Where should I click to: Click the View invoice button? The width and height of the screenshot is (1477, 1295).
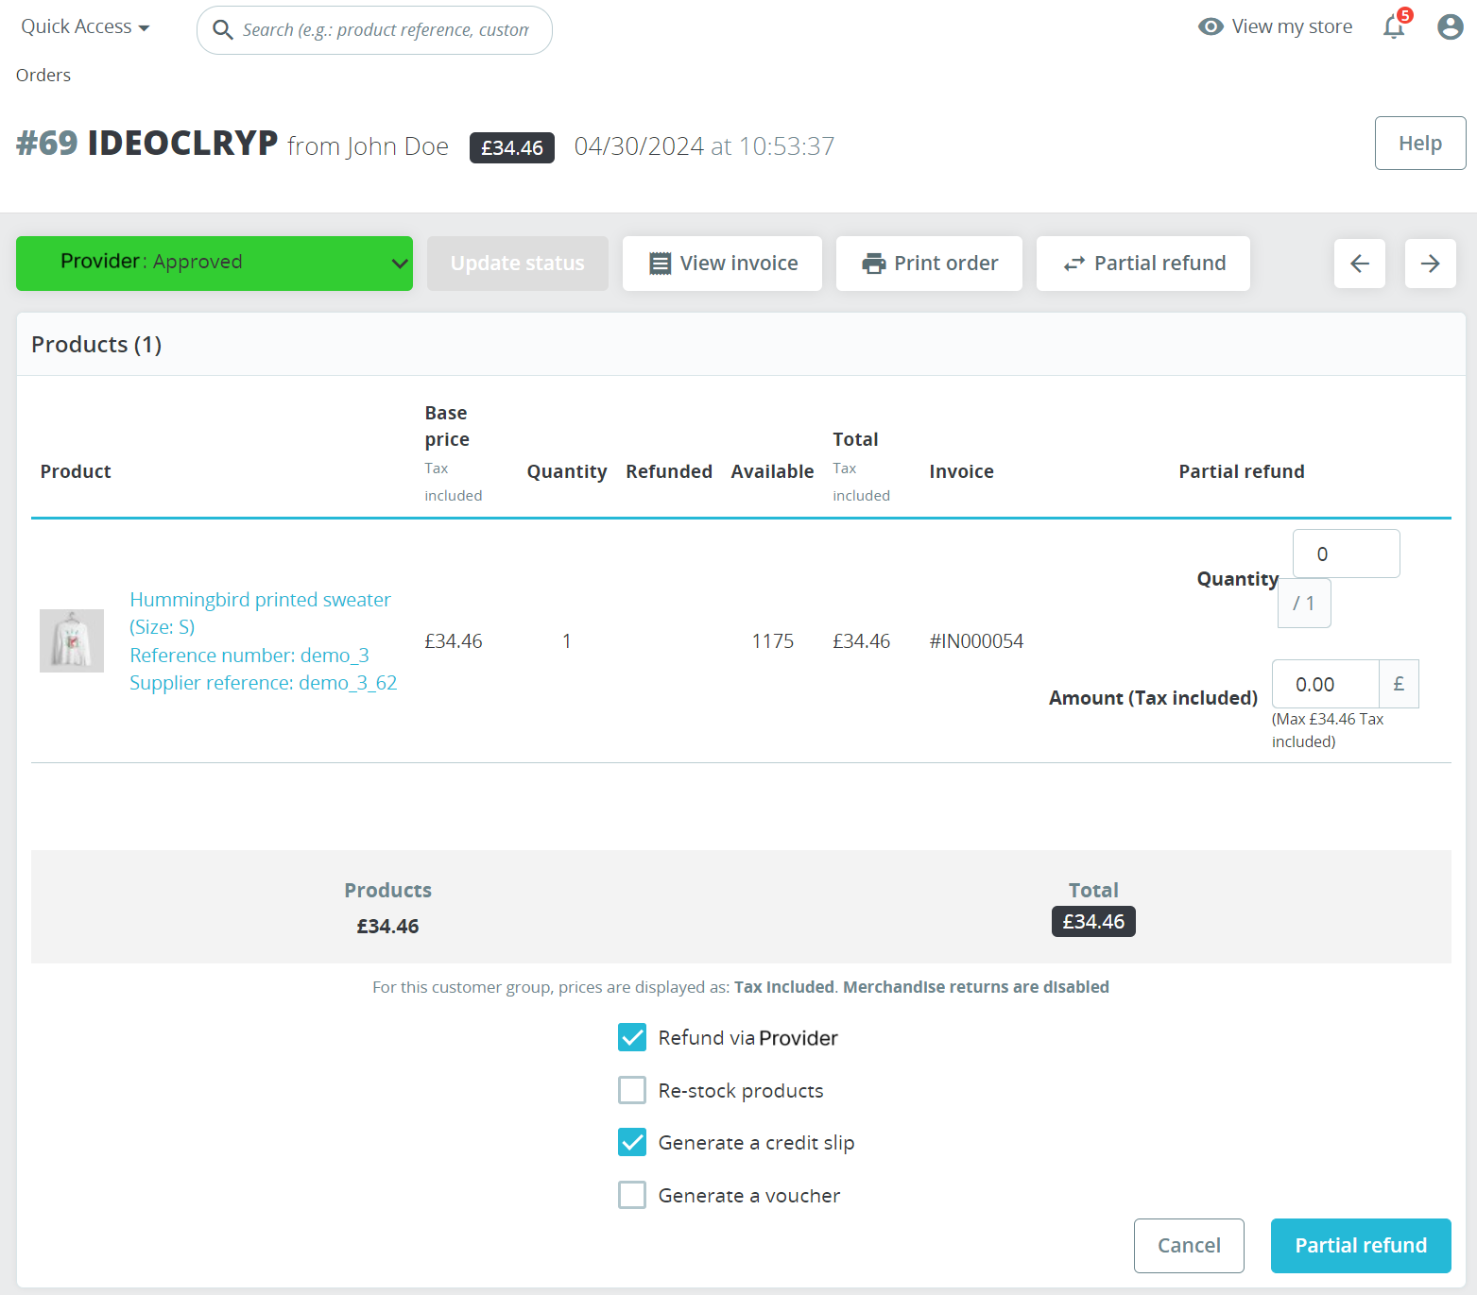click(x=722, y=264)
